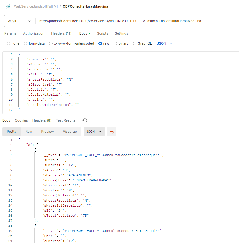The width and height of the screenshot is (239, 245).
Task: Select the form-data radio option
Action: click(x=26, y=43)
